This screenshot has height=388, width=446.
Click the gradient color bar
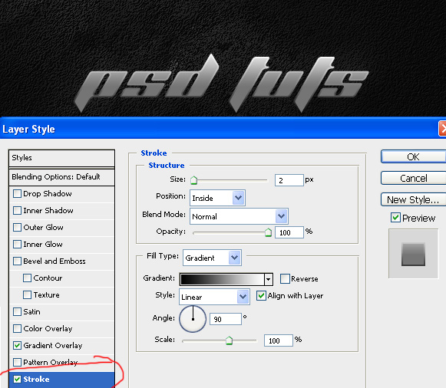[x=223, y=279]
